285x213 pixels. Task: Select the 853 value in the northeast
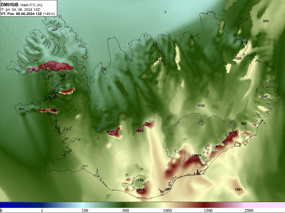click(x=266, y=21)
